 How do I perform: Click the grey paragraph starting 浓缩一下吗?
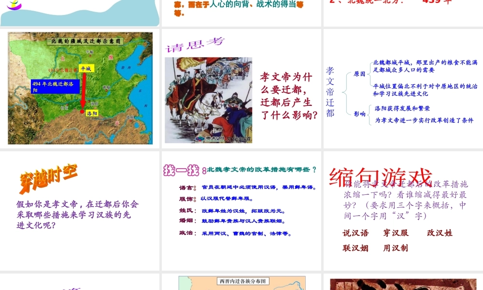pos(406,200)
